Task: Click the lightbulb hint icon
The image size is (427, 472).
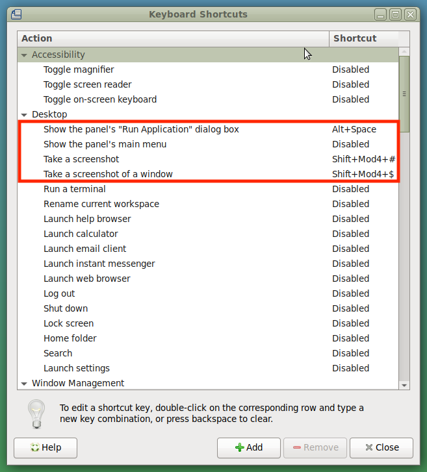Action: coord(36,413)
